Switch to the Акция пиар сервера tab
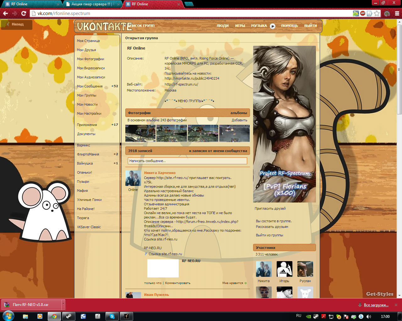This screenshot has height=321, width=402. point(92,4)
